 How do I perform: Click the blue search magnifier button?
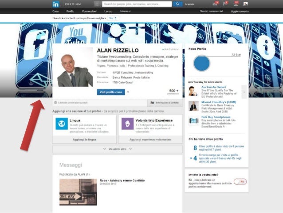[177, 4]
